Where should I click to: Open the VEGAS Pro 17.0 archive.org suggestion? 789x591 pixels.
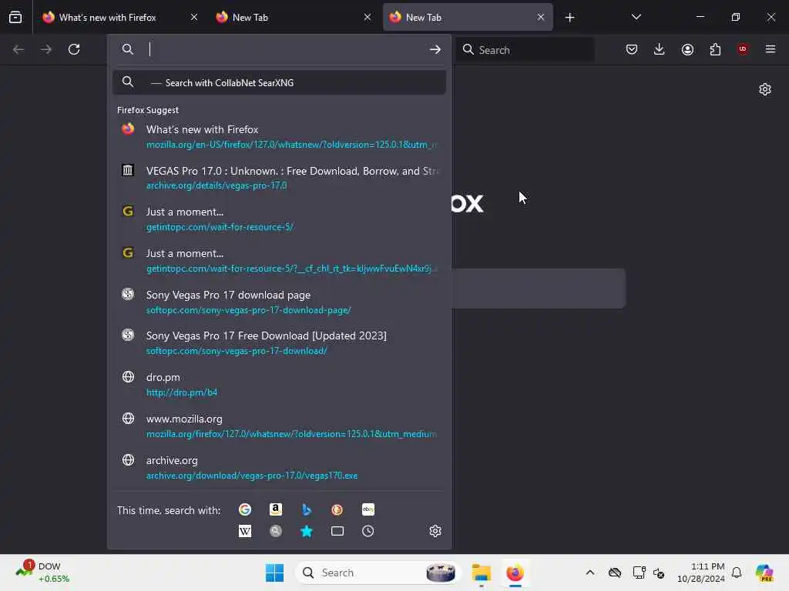(x=279, y=178)
